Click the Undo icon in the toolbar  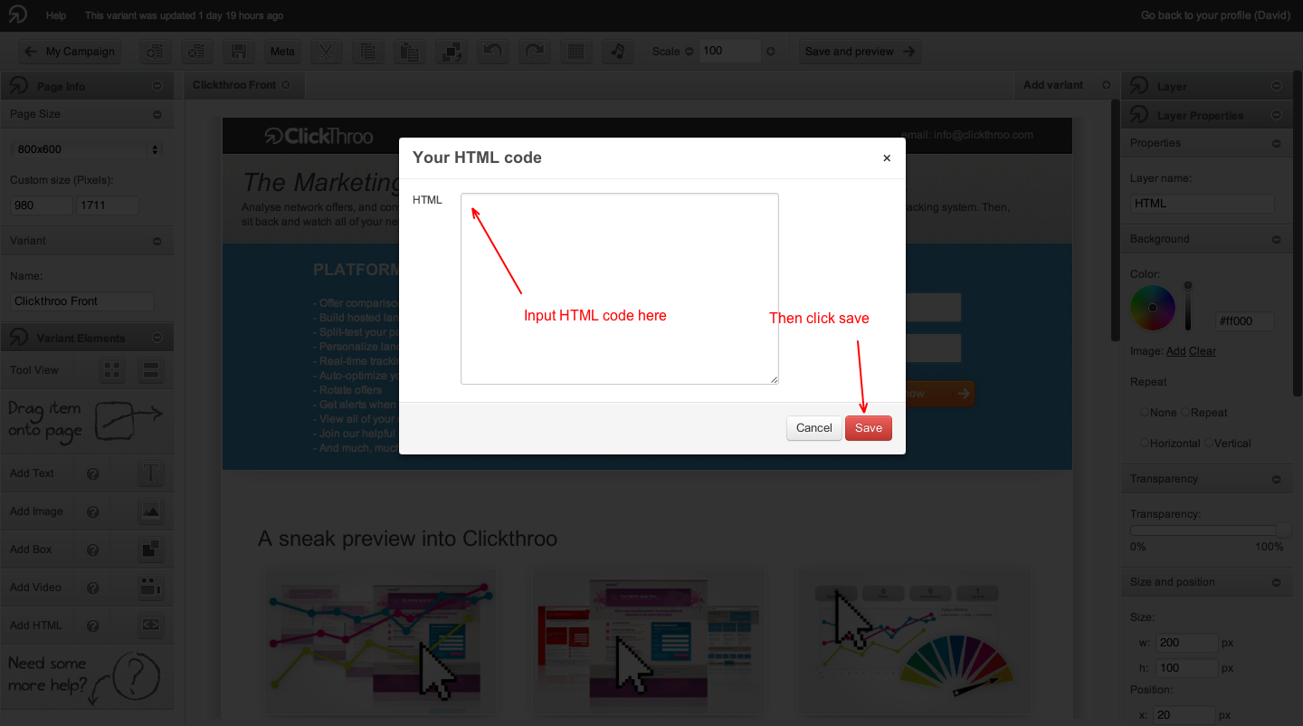click(x=492, y=51)
